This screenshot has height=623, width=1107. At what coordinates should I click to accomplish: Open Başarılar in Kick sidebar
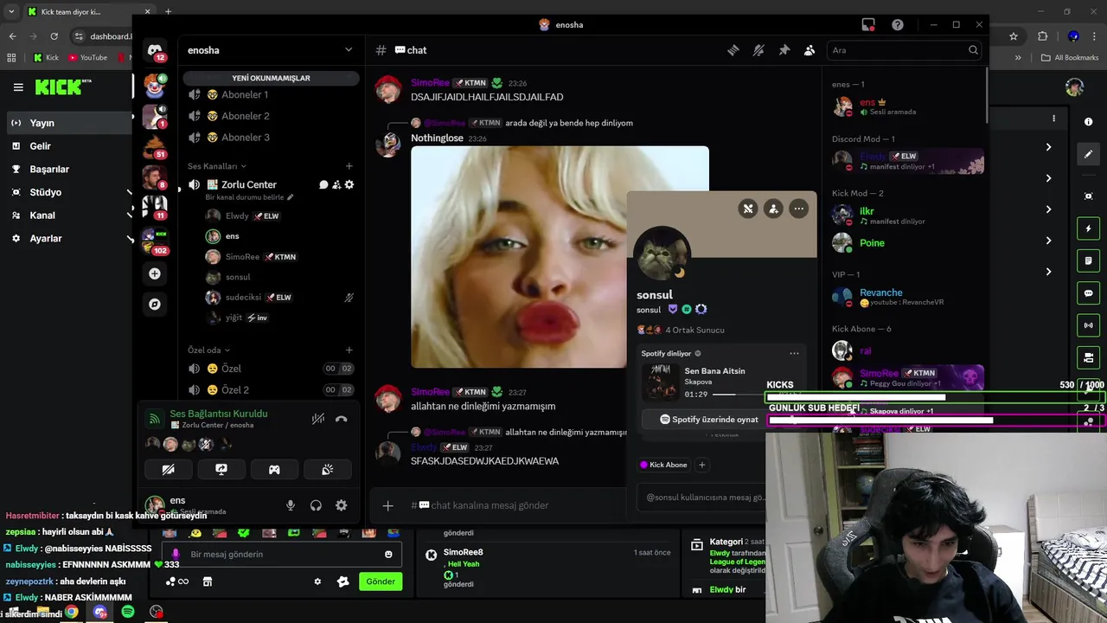point(69,169)
